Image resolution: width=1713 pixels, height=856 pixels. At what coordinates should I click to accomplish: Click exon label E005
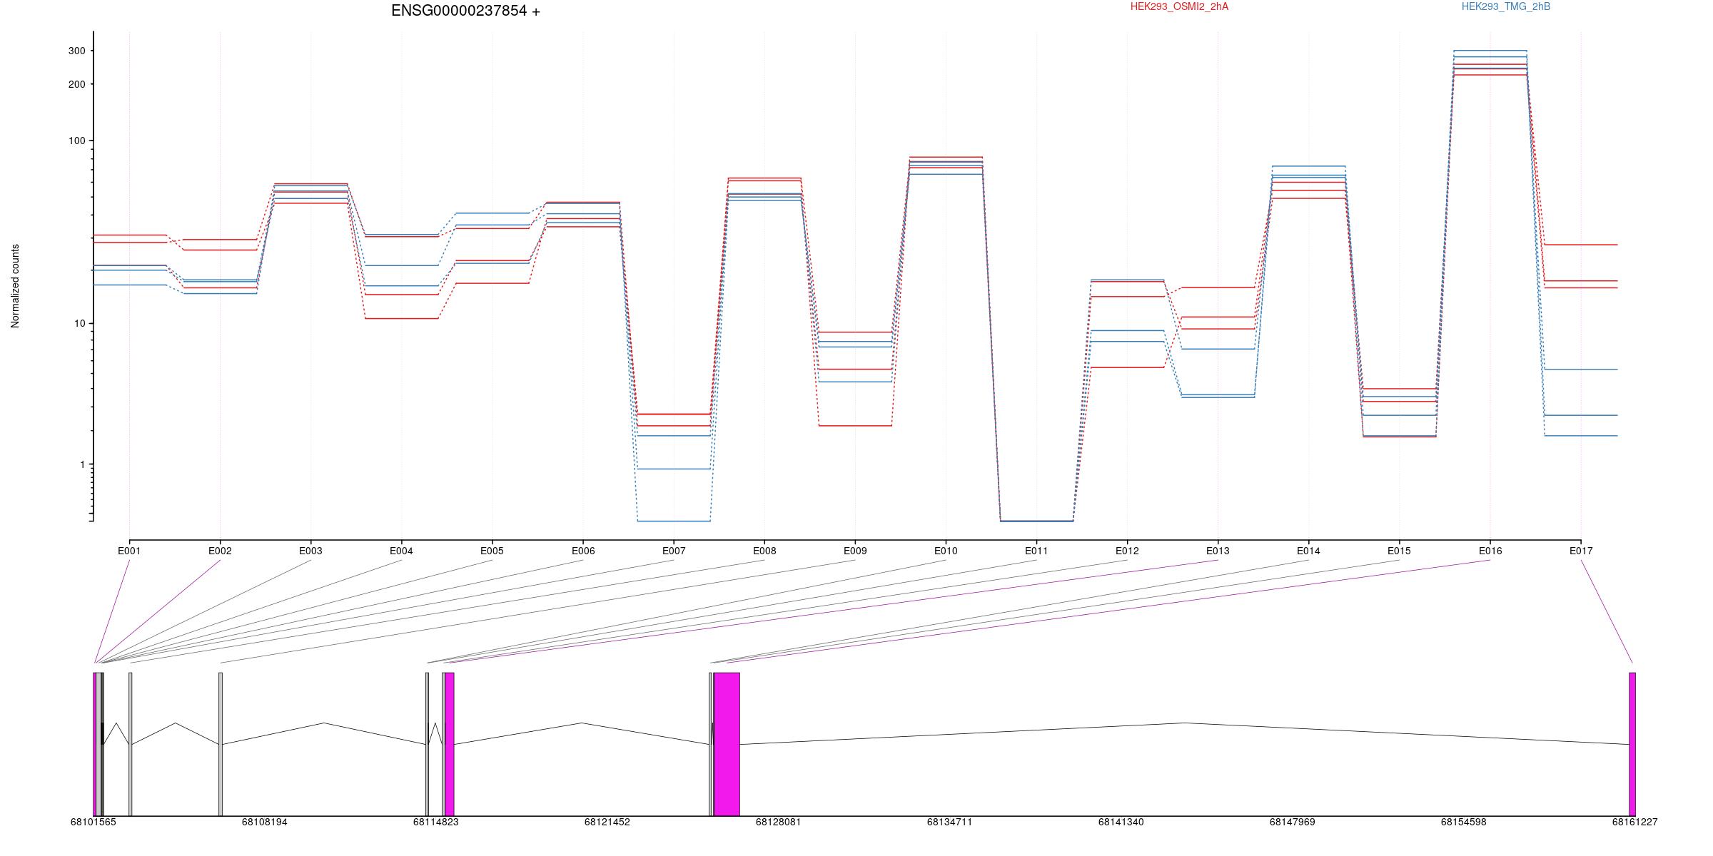[x=492, y=551]
